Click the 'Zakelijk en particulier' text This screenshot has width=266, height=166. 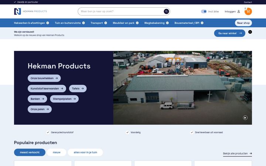pyautogui.click(x=27, y=2)
